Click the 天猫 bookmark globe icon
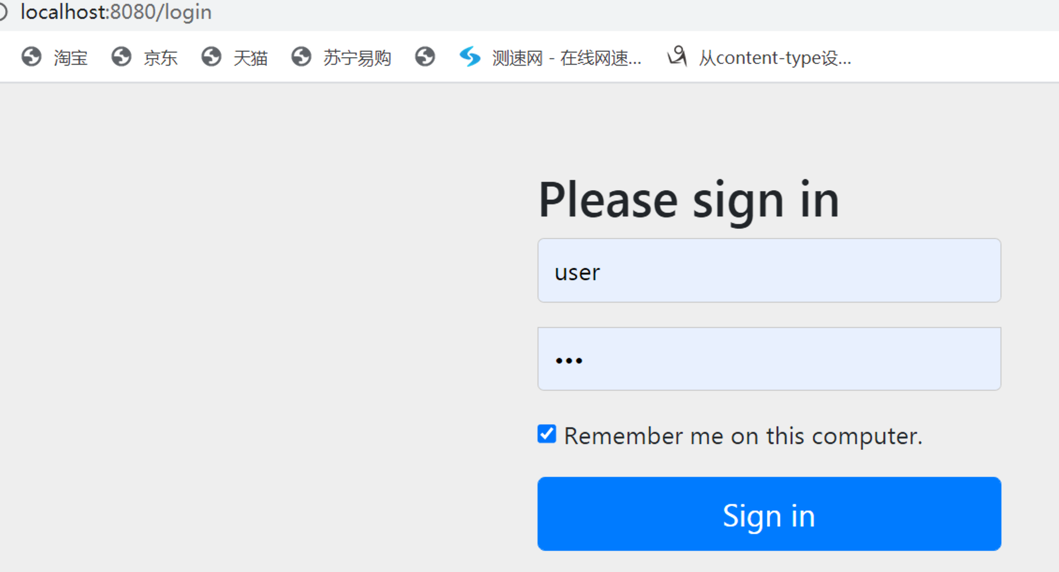Image resolution: width=1059 pixels, height=572 pixels. 211,57
